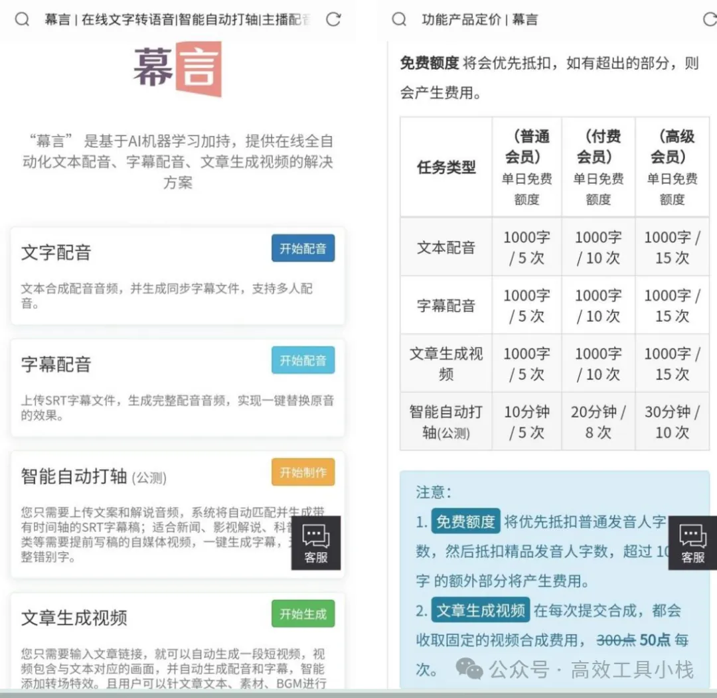
Task: Click the 免费额度 highlighted tag in notes
Action: coord(465,522)
